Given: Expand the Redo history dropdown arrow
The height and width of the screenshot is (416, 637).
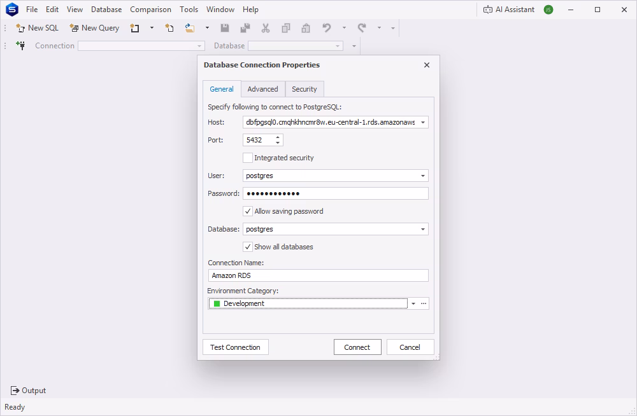Looking at the screenshot, I should [379, 28].
